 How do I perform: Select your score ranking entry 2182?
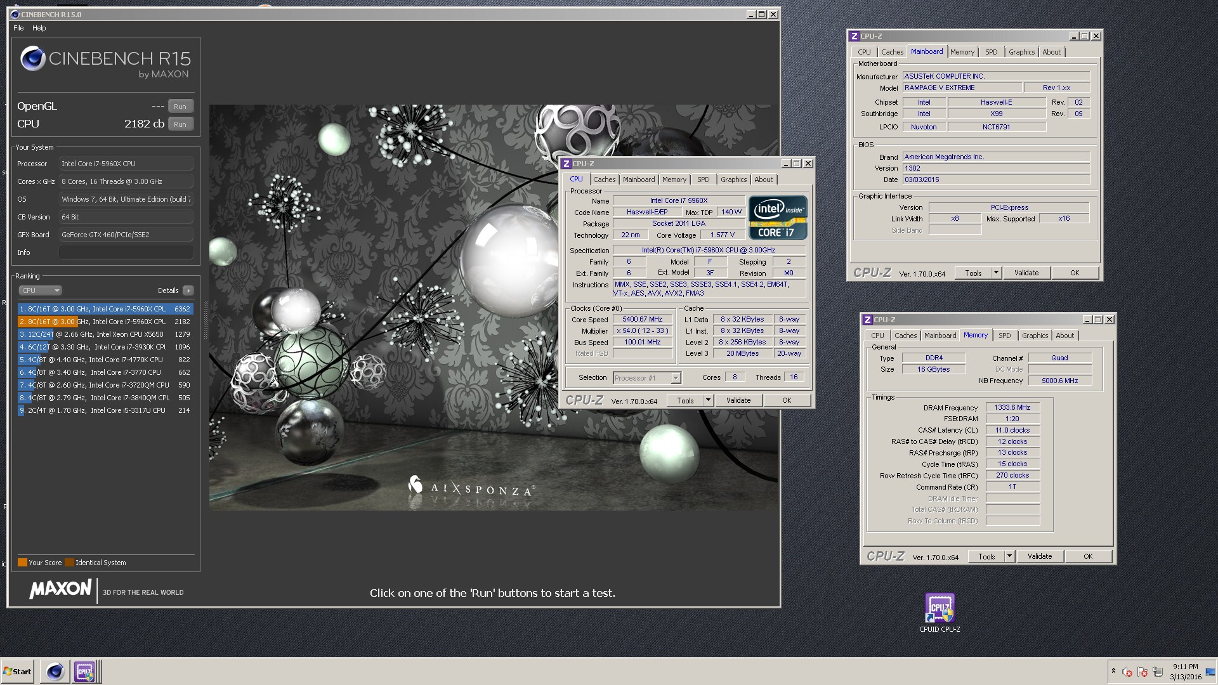point(105,322)
